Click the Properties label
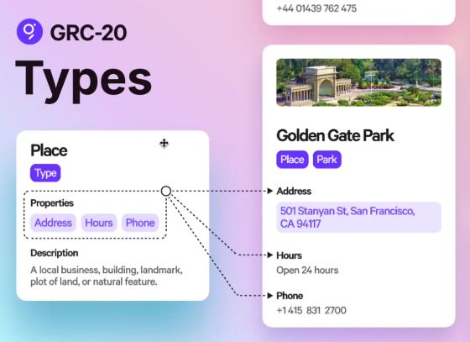 (x=52, y=203)
